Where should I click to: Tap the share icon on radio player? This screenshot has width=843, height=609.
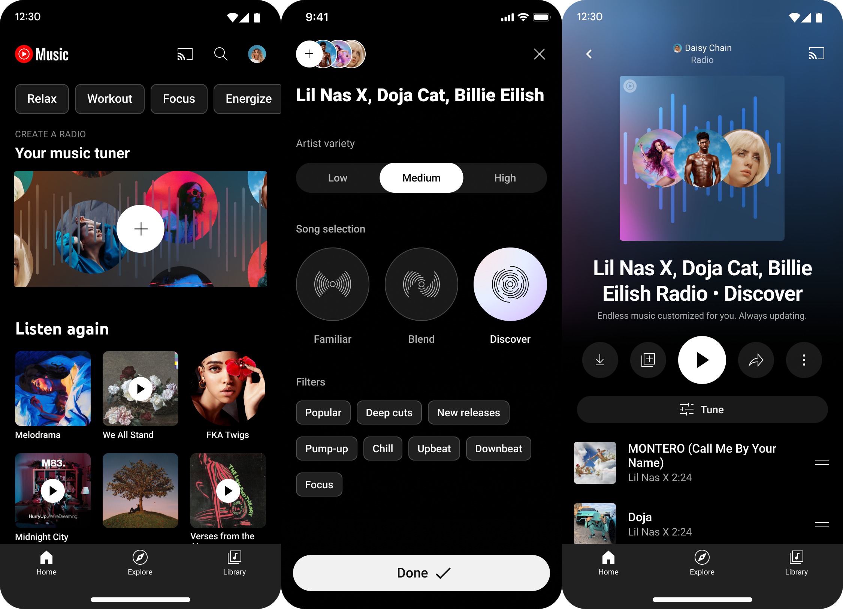click(x=754, y=360)
